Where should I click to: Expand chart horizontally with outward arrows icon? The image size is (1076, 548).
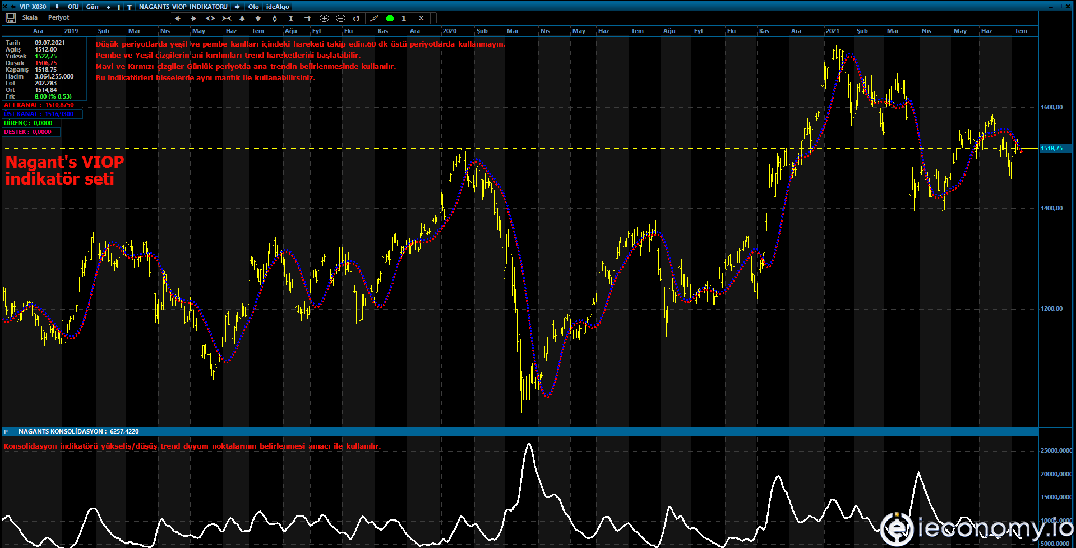click(x=210, y=19)
